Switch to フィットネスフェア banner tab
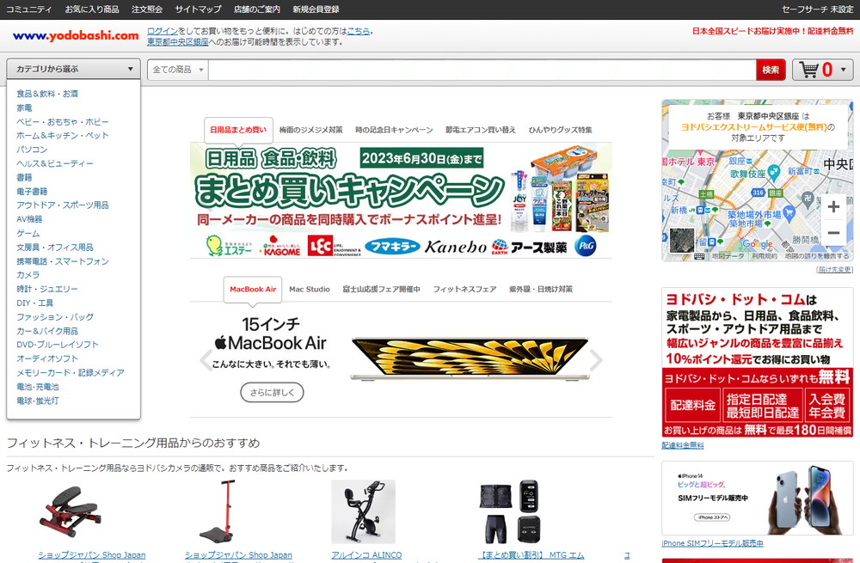Screen dimensions: 860x563 point(464,289)
